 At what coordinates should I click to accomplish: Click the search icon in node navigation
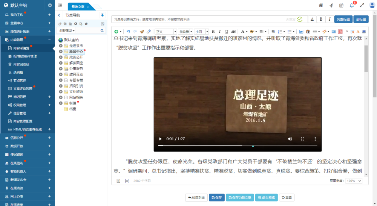click(x=102, y=30)
